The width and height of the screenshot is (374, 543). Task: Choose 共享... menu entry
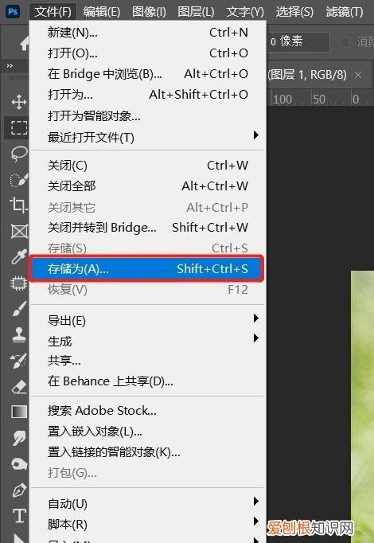pos(148,361)
